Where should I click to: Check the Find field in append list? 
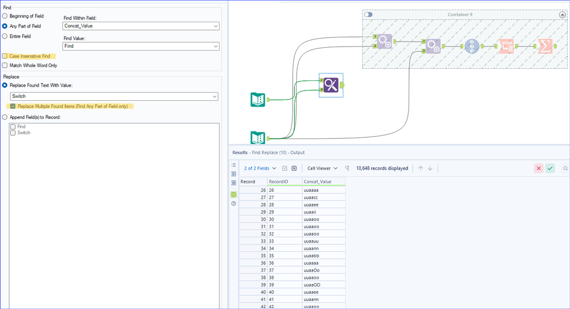pyautogui.click(x=13, y=126)
